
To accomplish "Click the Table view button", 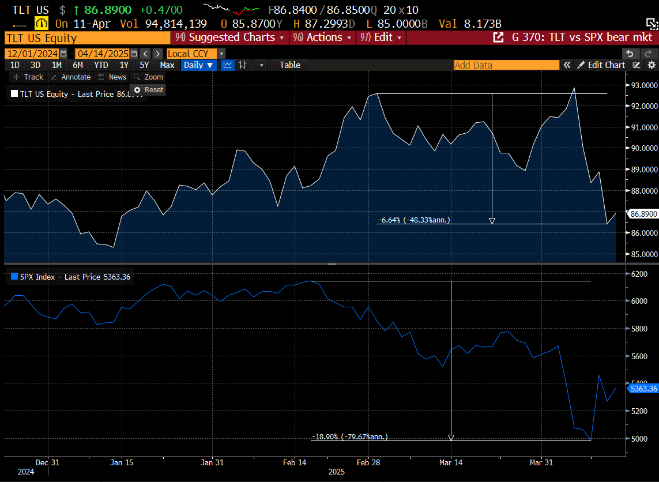I will (290, 65).
